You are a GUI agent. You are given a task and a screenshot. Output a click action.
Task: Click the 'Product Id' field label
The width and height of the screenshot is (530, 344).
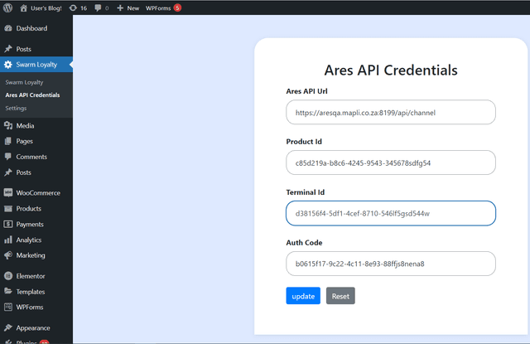pos(304,142)
